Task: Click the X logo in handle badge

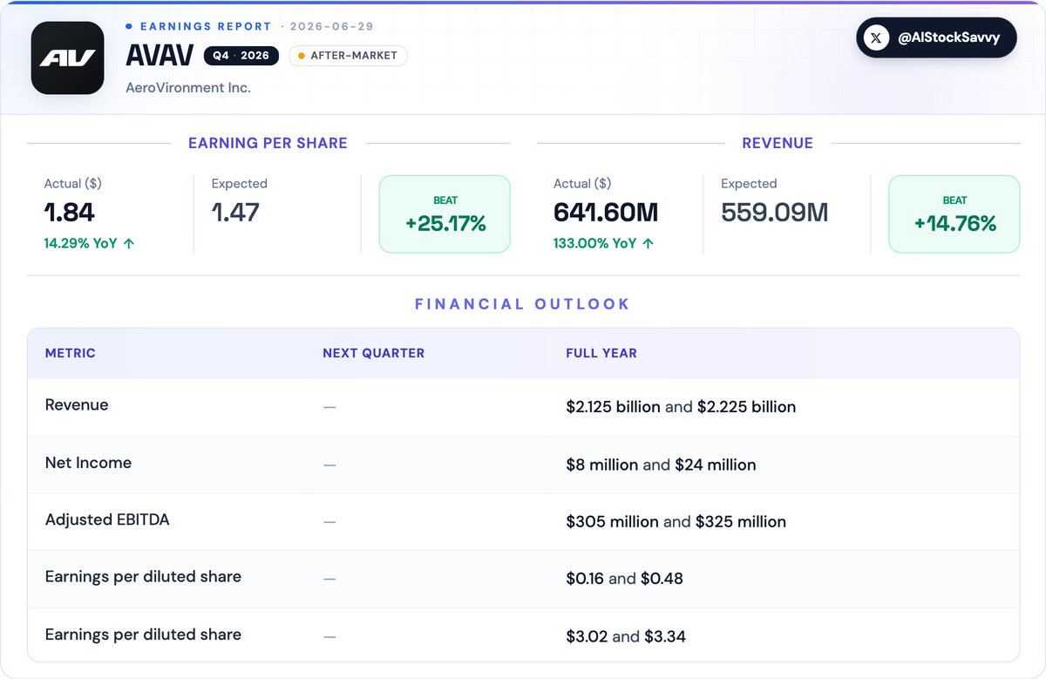Action: tap(876, 38)
